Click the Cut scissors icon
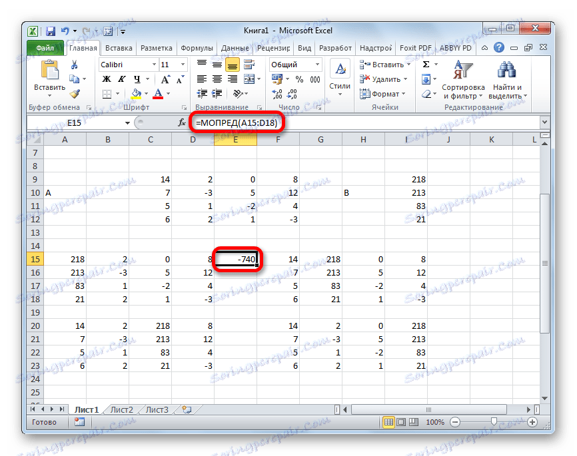The width and height of the screenshot is (577, 456). pos(75,65)
